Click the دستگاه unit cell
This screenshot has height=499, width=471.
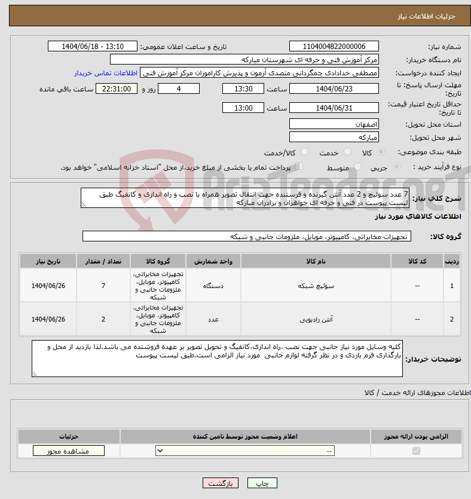[x=213, y=286]
